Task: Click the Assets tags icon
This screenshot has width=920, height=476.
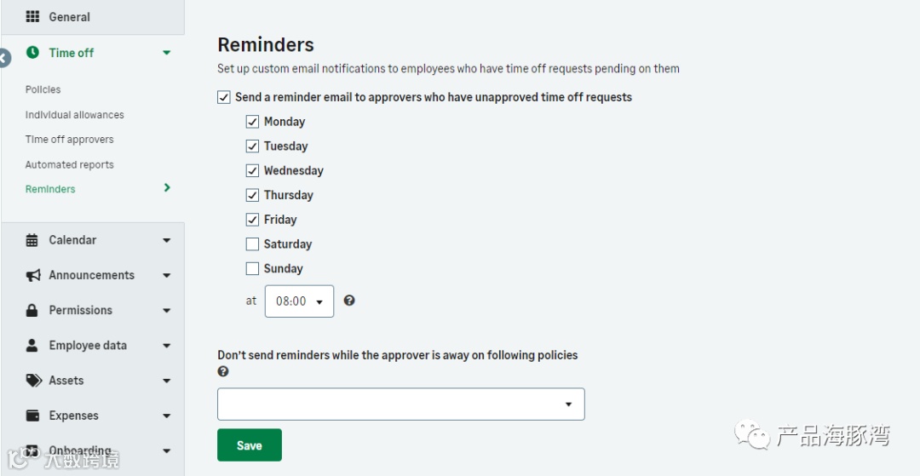Action: coord(33,381)
